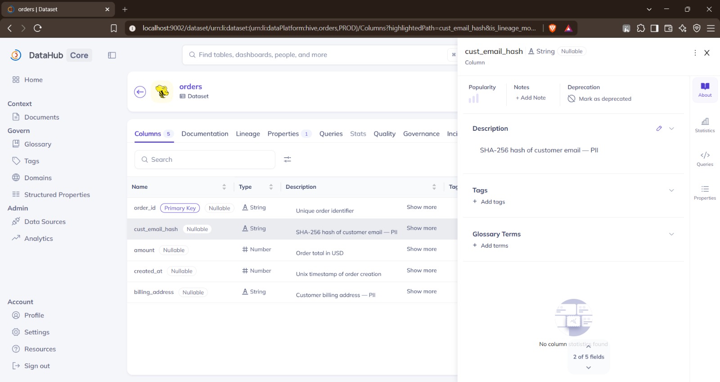Screen dimensions: 720x382
Task: Open the three-dot more options menu
Action: click(x=695, y=53)
